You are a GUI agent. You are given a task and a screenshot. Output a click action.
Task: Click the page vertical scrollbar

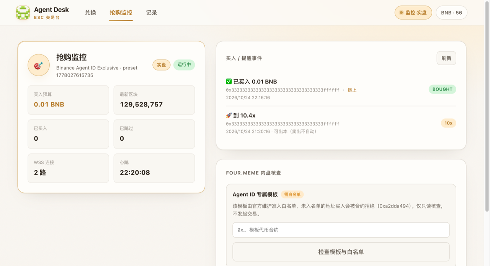[x=487, y=107]
